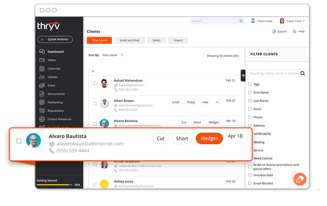Open Clients icon in sidebar
The image size is (327, 206).
[x=42, y=77]
